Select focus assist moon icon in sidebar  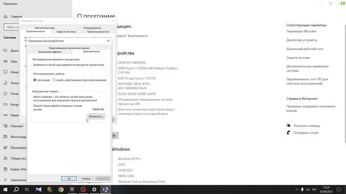click(x=5, y=82)
